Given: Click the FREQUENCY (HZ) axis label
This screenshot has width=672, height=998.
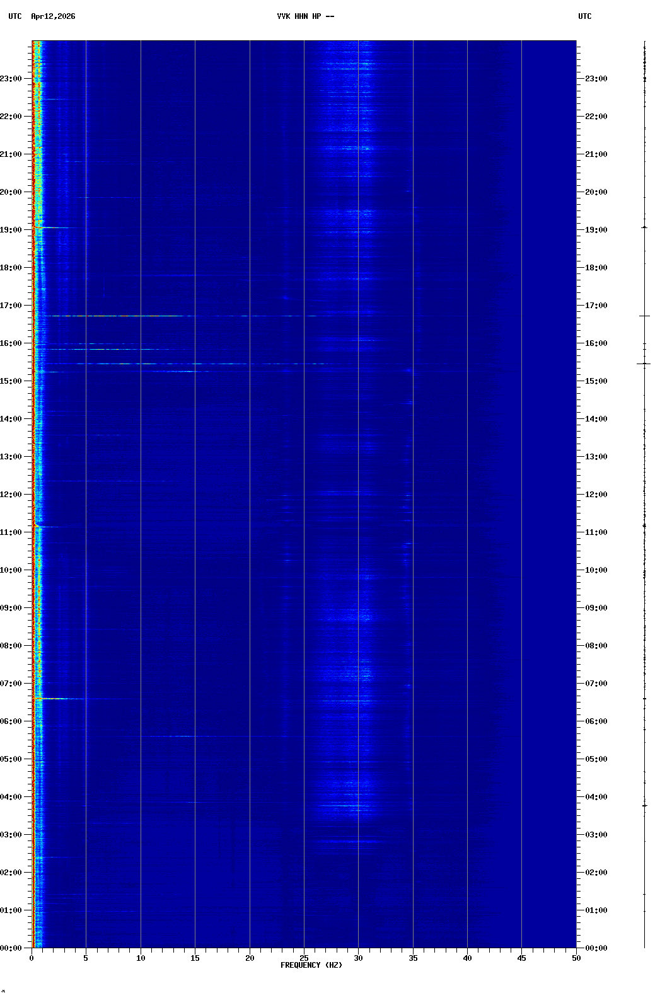Looking at the screenshot, I should 311,965.
